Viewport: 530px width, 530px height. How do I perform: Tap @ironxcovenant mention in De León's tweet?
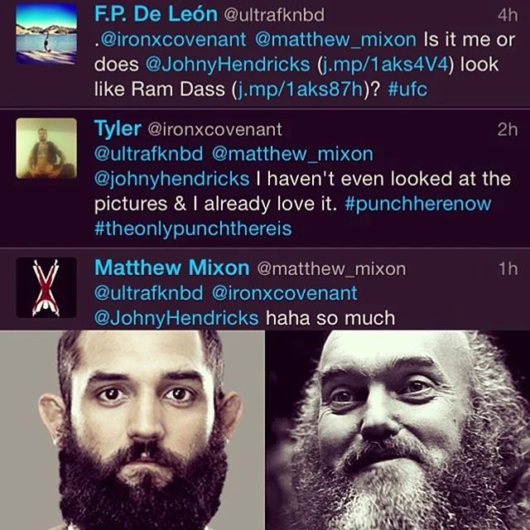pyautogui.click(x=173, y=40)
